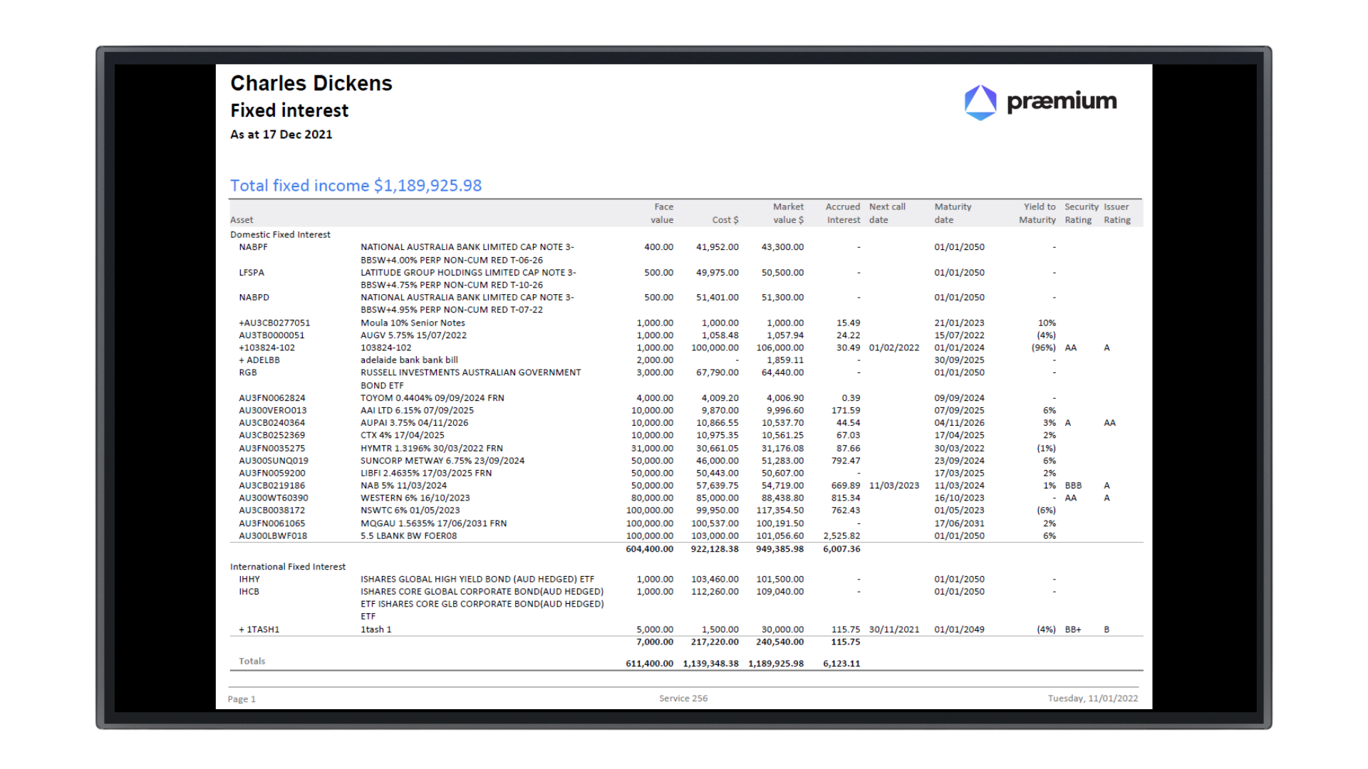Click next call date '30/11/2021'

(894, 629)
